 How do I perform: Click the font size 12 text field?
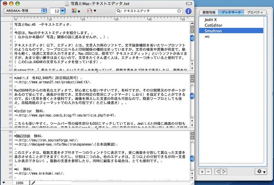pos(55,11)
